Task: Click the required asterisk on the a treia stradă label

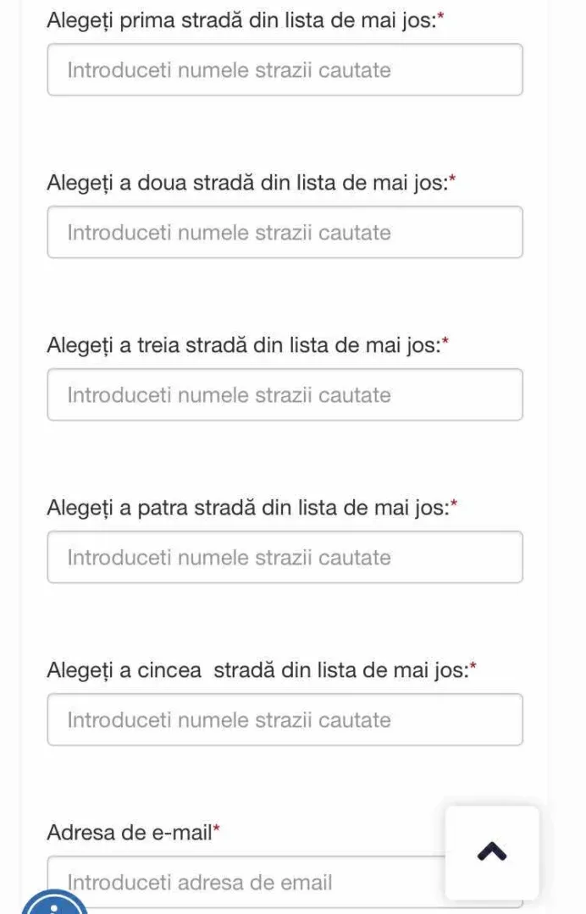Action: click(x=445, y=340)
